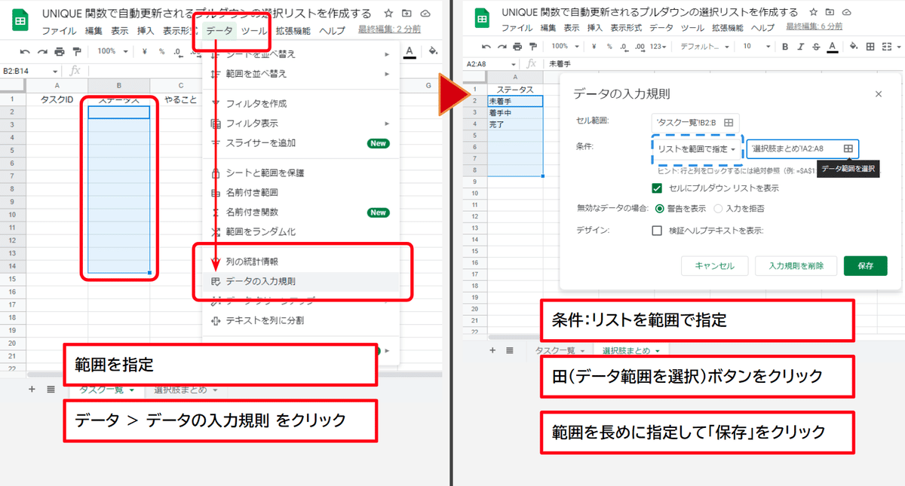Screen dimensions: 905x486
Task: Click the 保存 button
Action: (865, 265)
